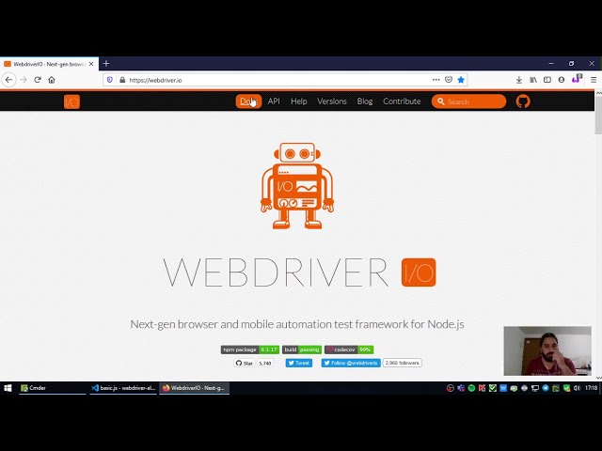The image size is (602, 451).
Task: Toggle the blue bookmark star
Action: coord(461,80)
